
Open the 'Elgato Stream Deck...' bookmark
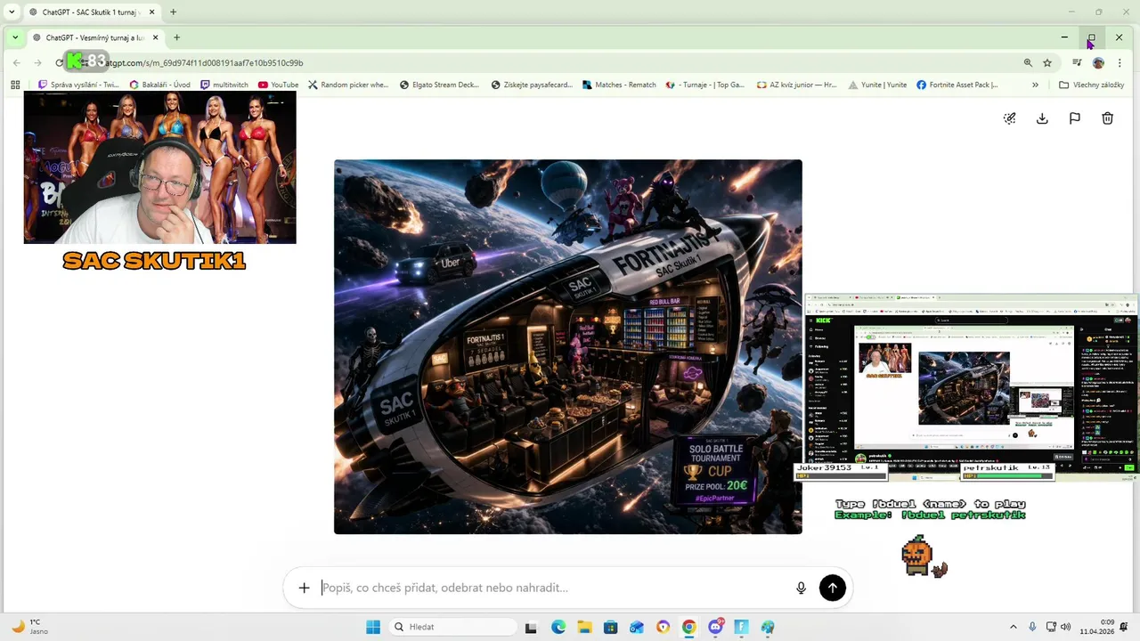click(440, 85)
